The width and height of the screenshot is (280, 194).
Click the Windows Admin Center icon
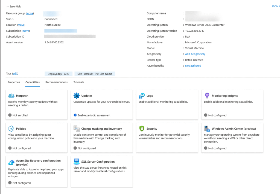pyautogui.click(x=207, y=129)
